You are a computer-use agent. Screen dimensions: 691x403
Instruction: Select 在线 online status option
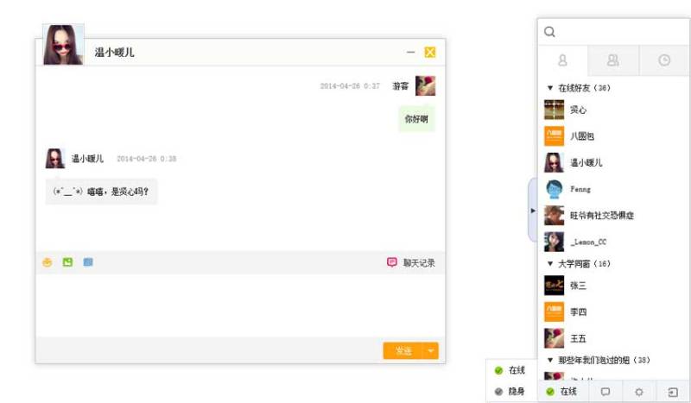[x=510, y=370]
